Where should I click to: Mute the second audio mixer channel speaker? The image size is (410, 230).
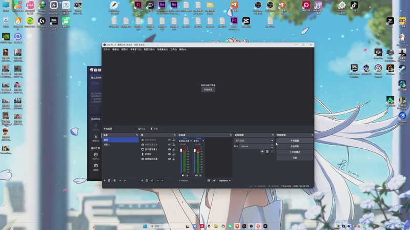pyautogui.click(x=197, y=175)
